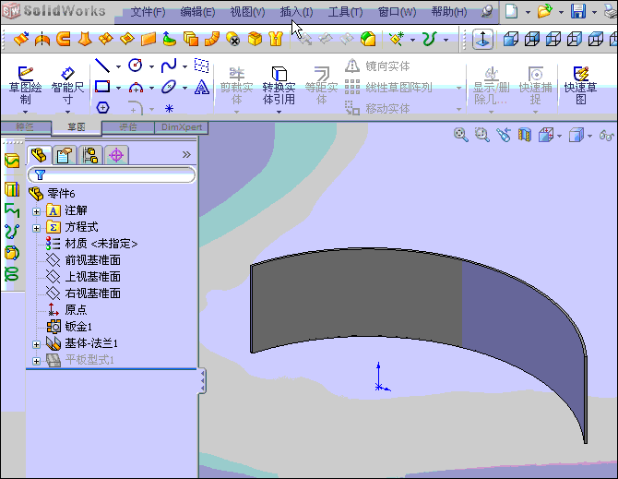
Task: Open the PropertyManager tab
Action: (x=65, y=155)
